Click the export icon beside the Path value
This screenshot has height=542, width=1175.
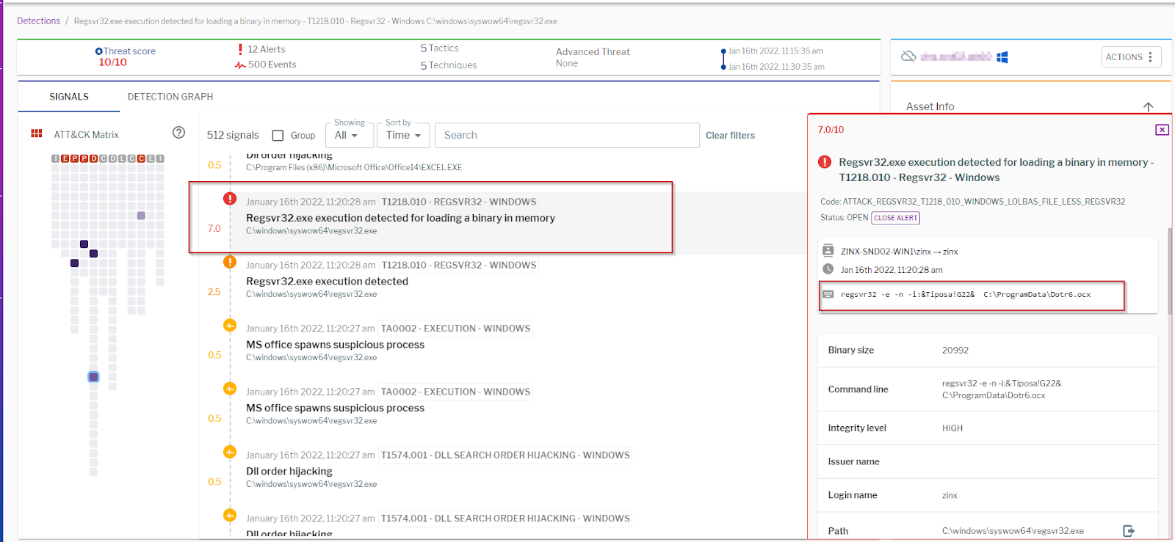pos(1129,530)
